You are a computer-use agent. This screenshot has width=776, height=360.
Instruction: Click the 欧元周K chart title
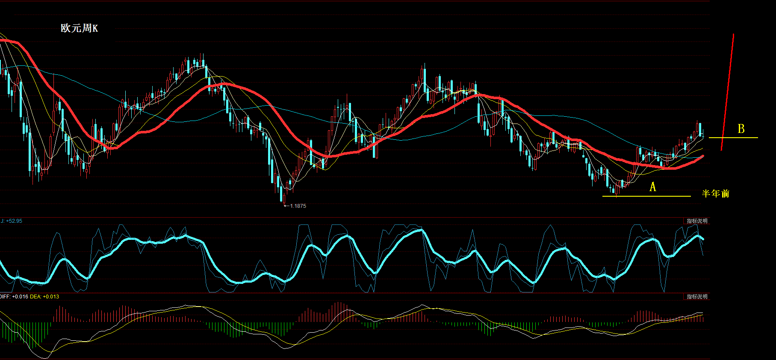80,28
